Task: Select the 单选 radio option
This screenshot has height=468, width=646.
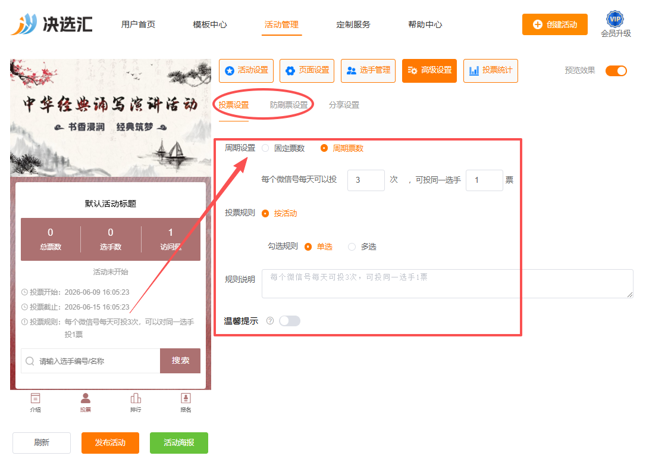Action: click(x=308, y=247)
